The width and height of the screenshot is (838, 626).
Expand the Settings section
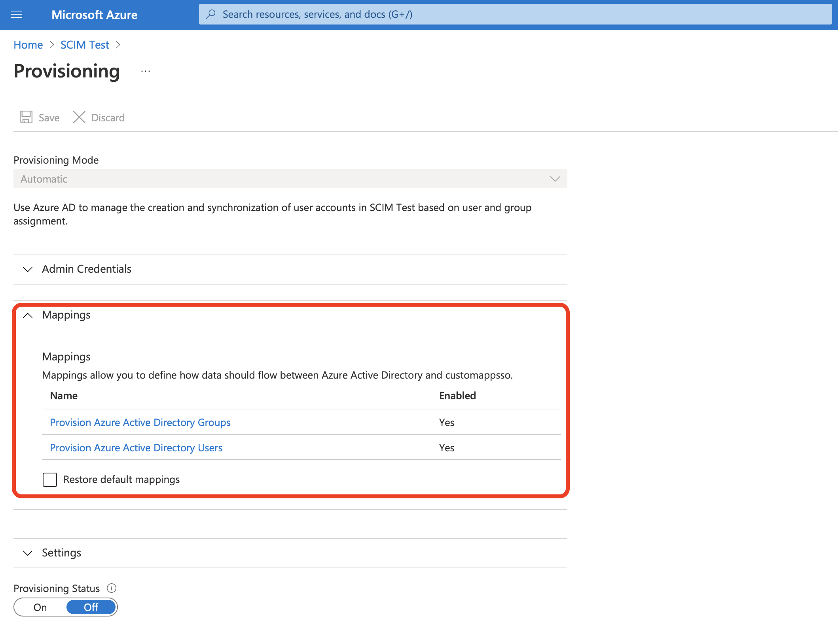tap(290, 553)
